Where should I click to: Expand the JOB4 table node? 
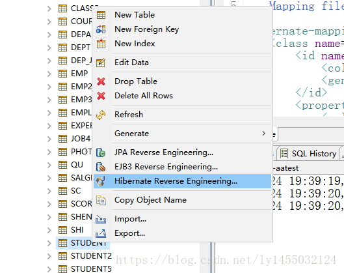pos(49,139)
